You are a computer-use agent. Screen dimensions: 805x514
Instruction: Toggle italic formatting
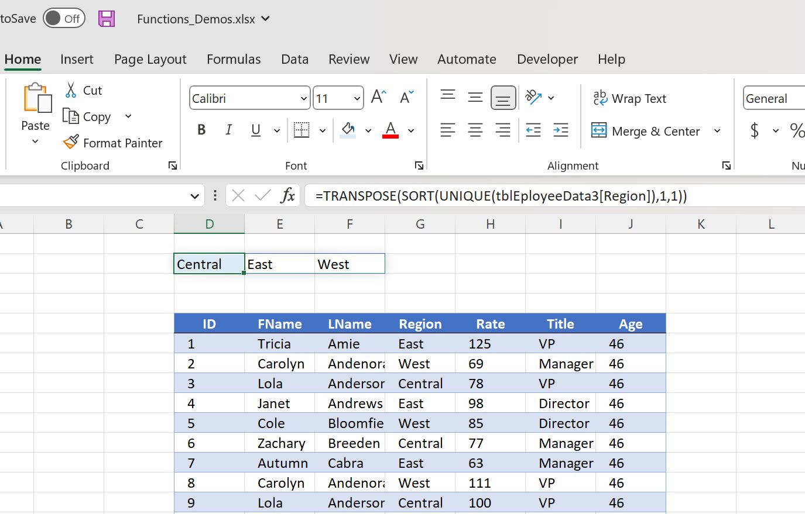tap(229, 130)
